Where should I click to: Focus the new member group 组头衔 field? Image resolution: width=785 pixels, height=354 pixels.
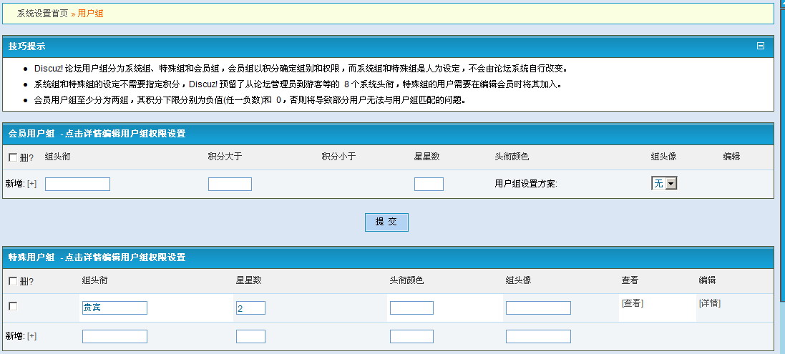pos(77,184)
